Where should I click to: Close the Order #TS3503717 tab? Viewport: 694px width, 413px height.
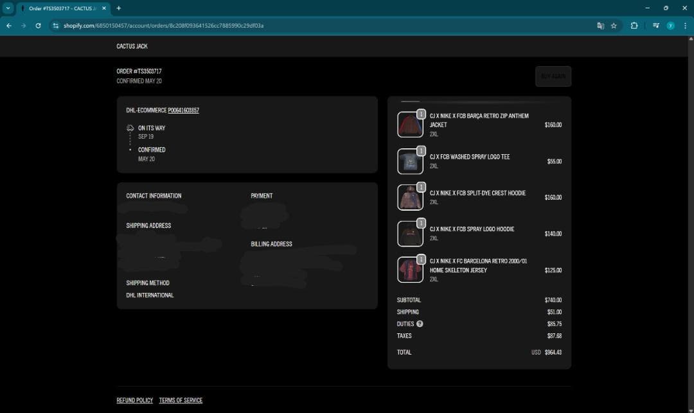click(x=104, y=8)
